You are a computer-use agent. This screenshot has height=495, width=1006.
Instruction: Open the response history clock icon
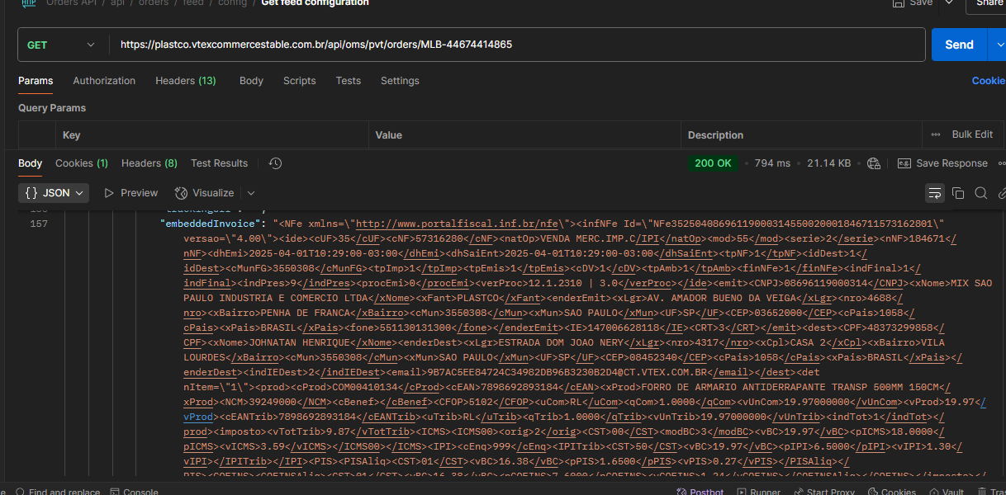[276, 163]
